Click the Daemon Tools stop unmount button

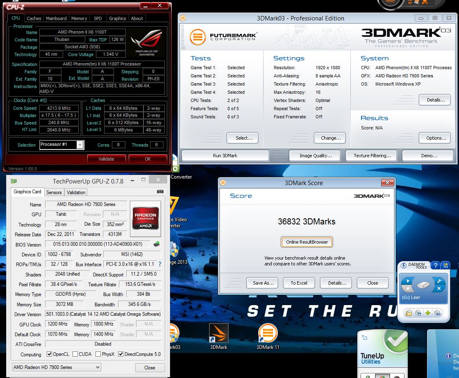[408, 288]
